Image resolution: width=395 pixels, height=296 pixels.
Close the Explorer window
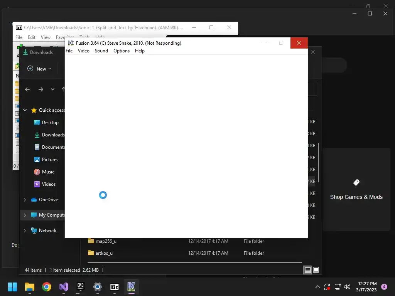(x=313, y=52)
